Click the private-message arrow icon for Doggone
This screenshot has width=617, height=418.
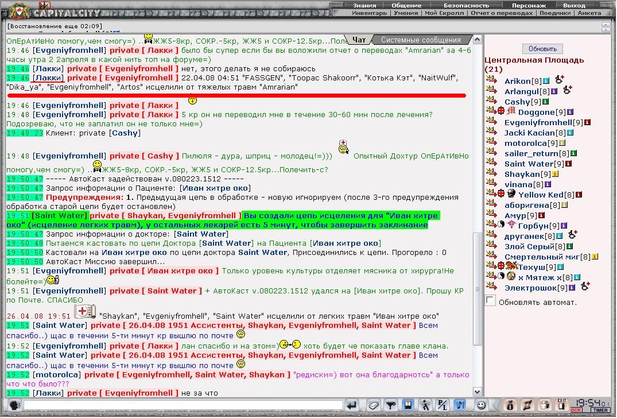pyautogui.click(x=491, y=110)
